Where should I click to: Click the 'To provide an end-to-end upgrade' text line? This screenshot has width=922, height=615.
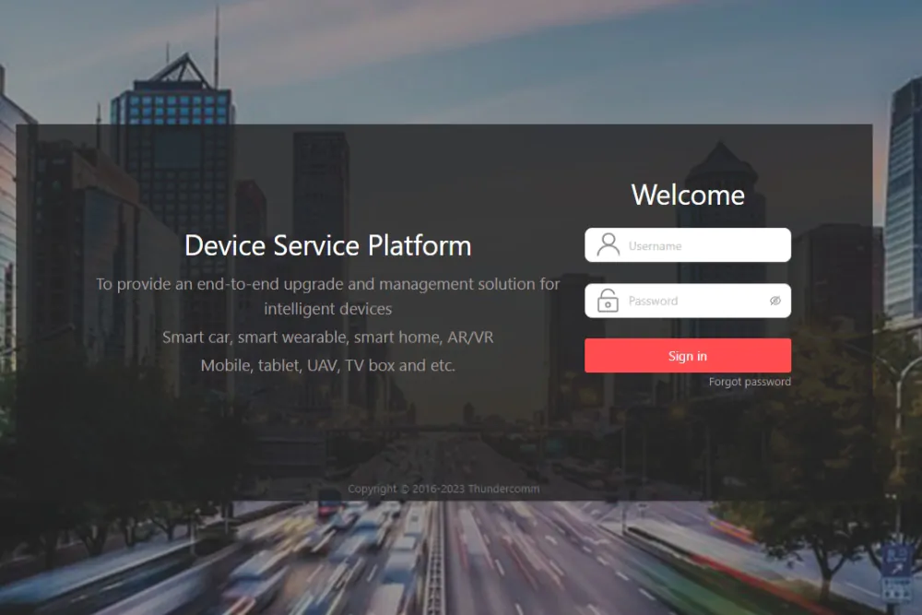click(x=327, y=284)
